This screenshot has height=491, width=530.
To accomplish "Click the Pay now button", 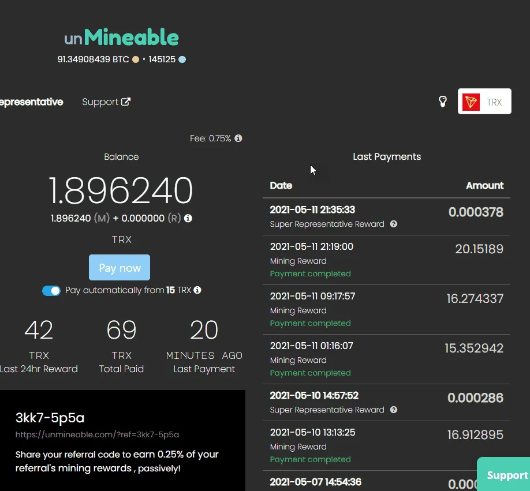I will coord(120,268).
